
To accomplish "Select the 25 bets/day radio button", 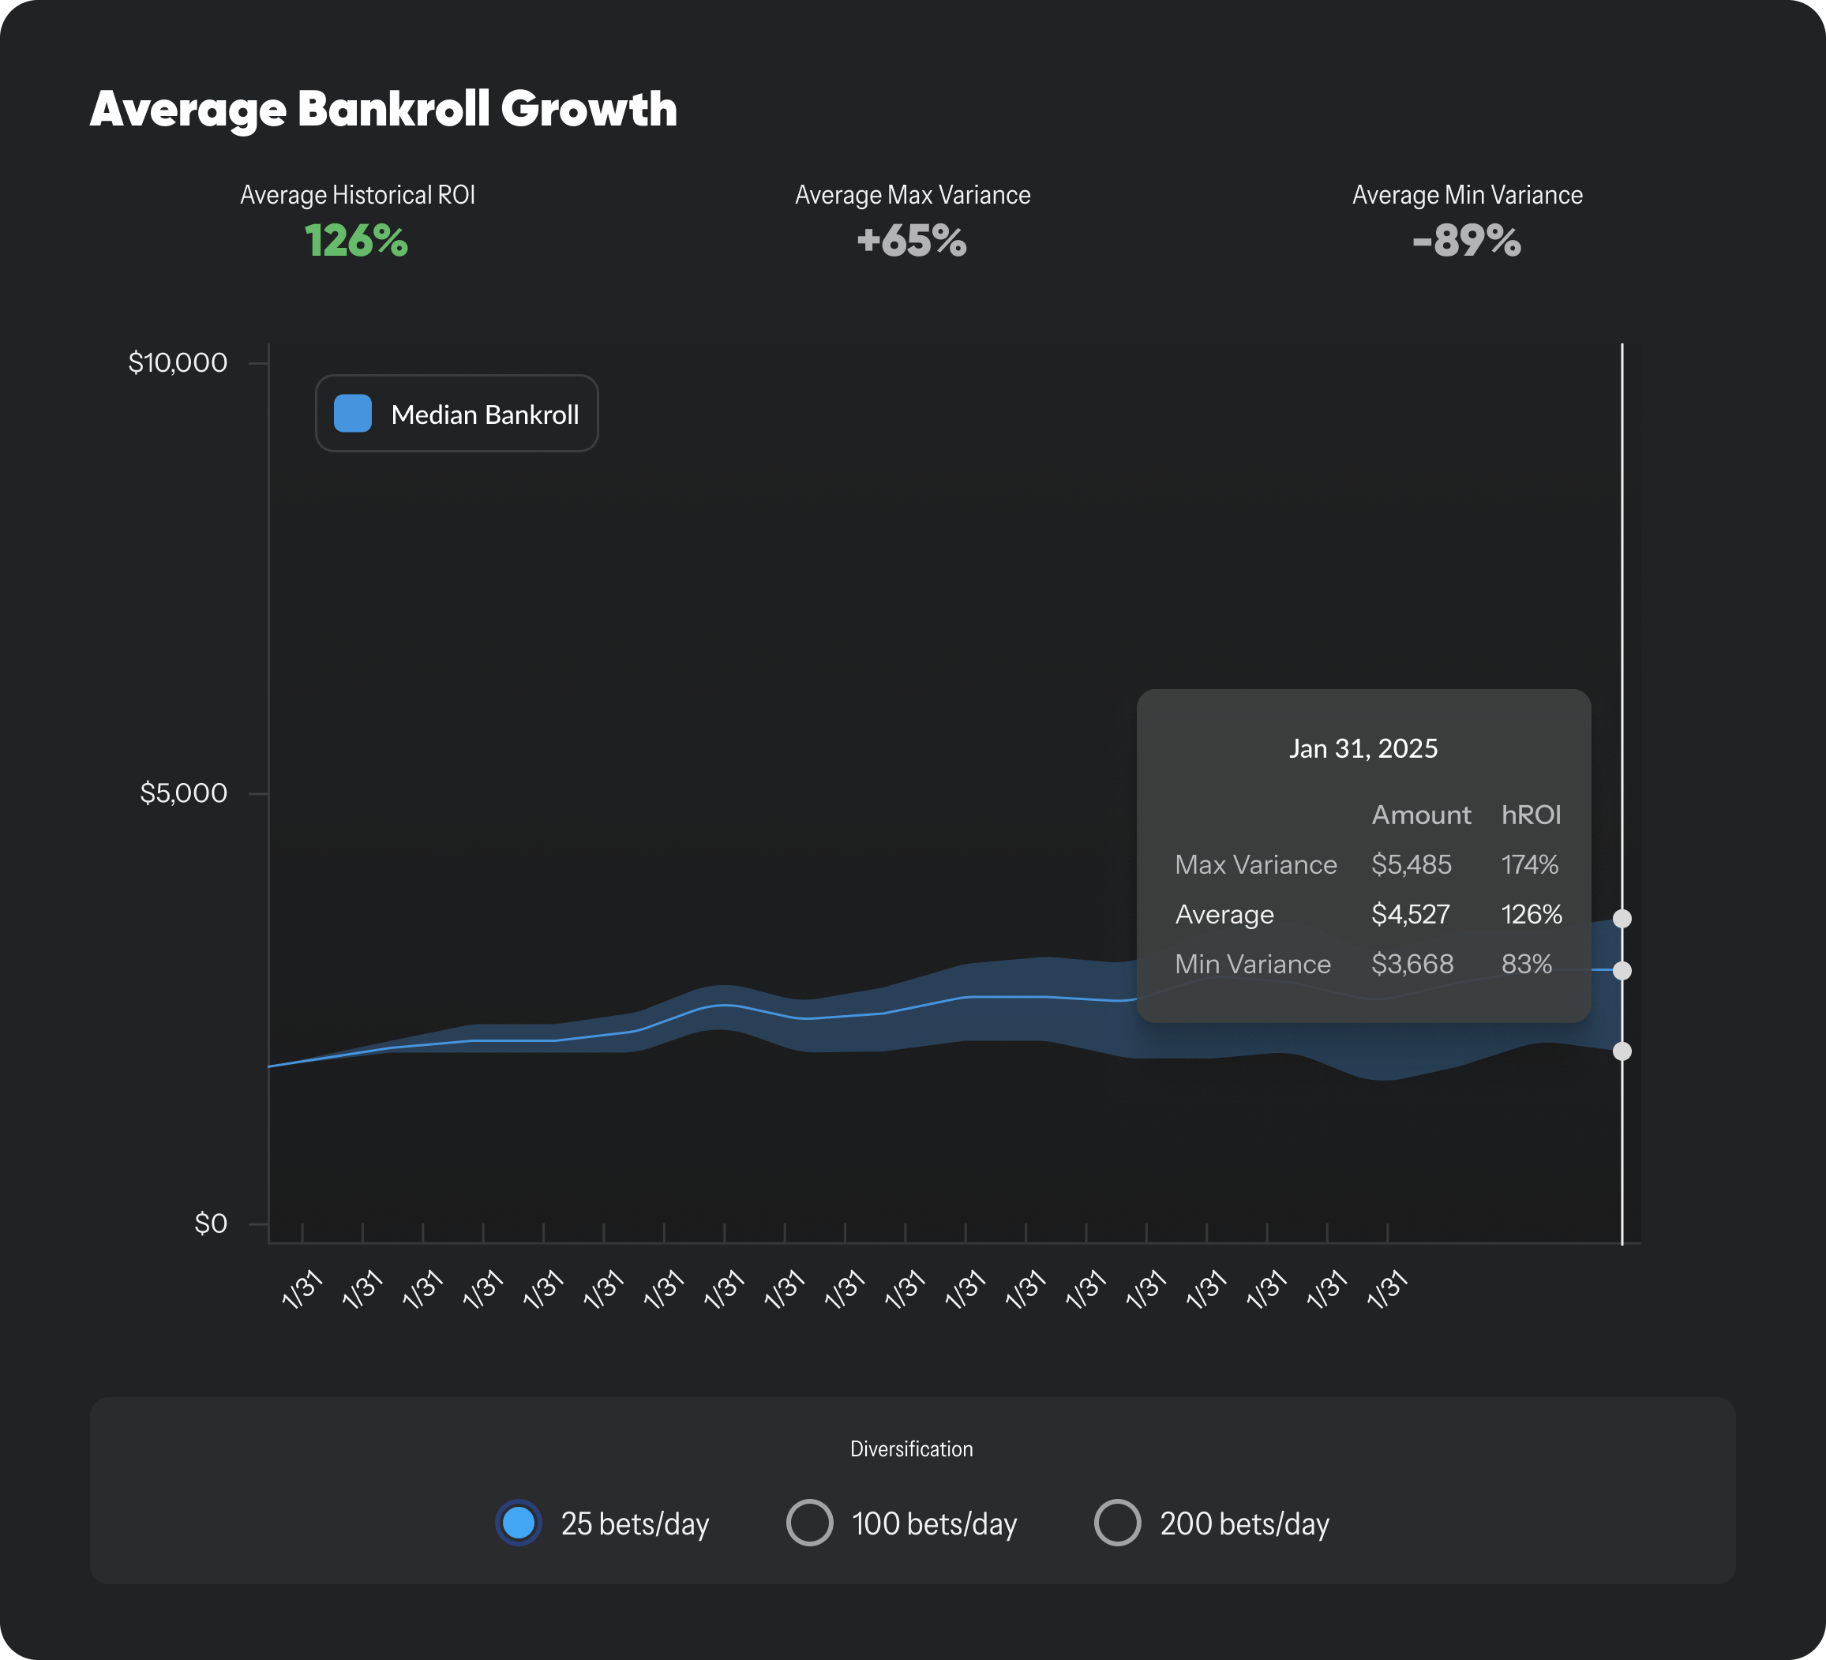I will click(x=518, y=1523).
